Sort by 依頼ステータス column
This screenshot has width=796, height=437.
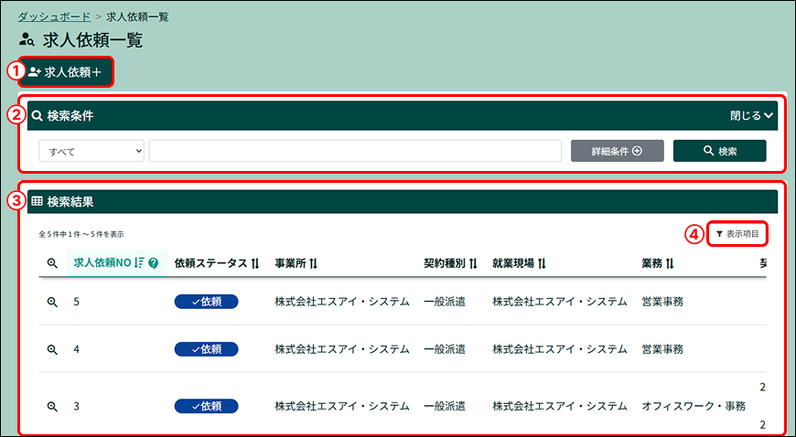point(217,263)
